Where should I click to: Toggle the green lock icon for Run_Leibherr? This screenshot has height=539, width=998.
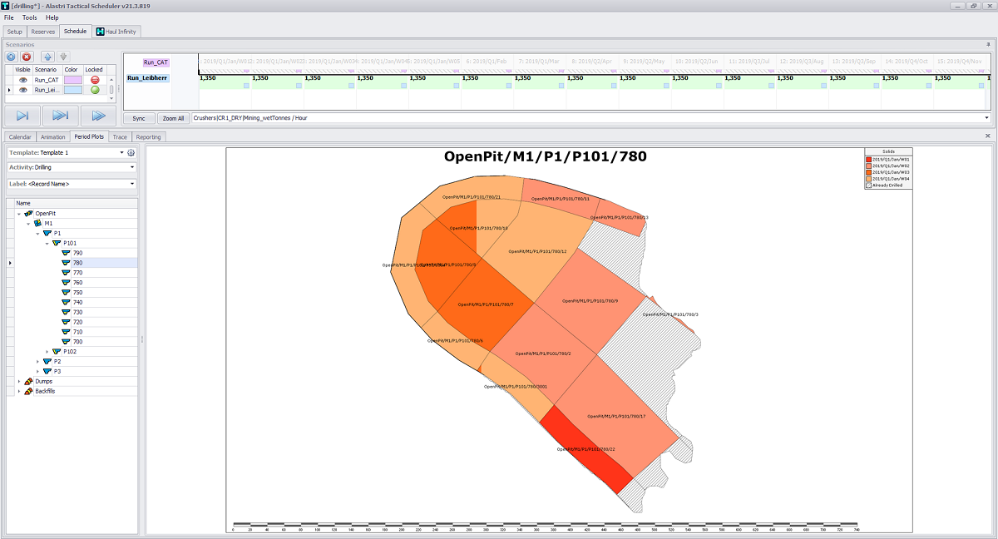point(95,90)
